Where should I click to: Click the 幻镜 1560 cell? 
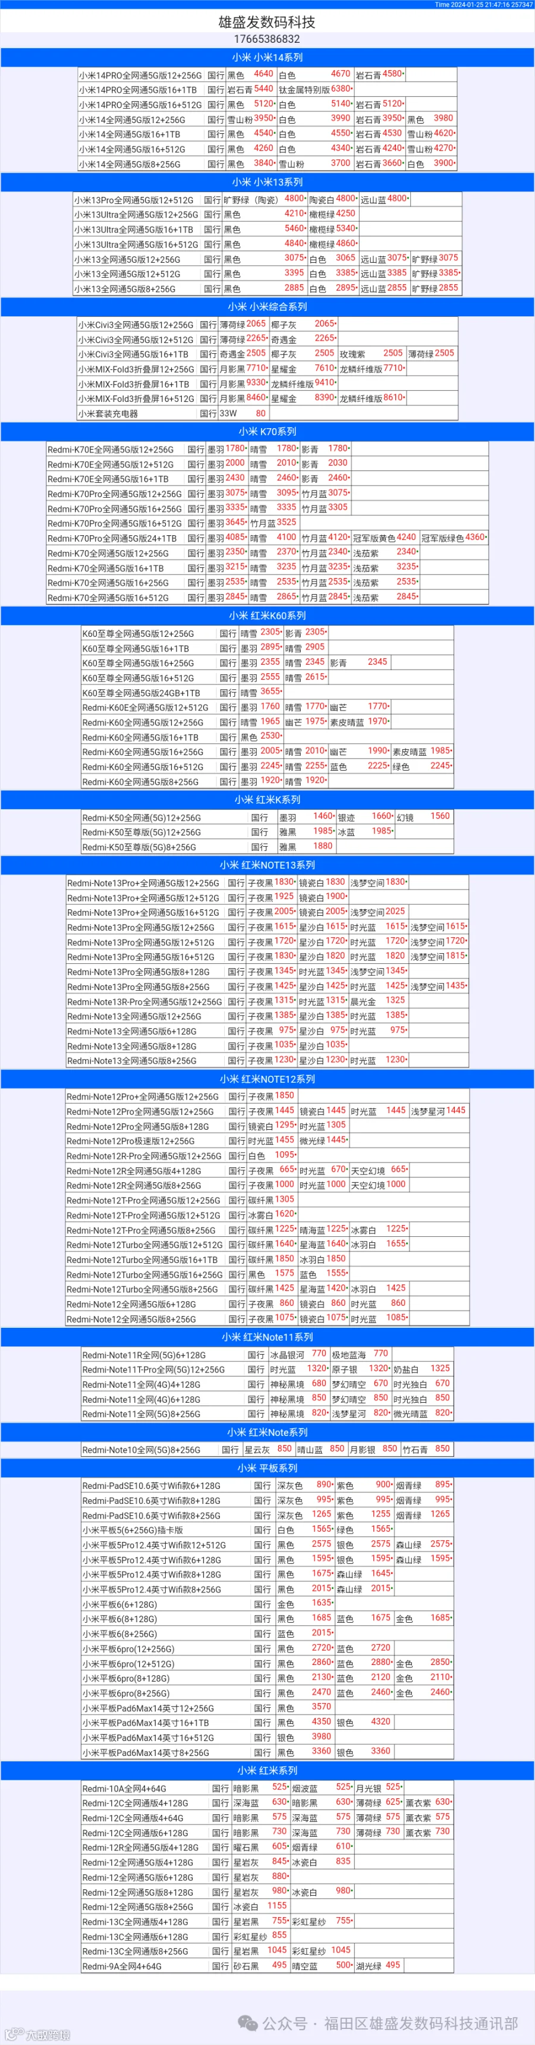pos(424,817)
